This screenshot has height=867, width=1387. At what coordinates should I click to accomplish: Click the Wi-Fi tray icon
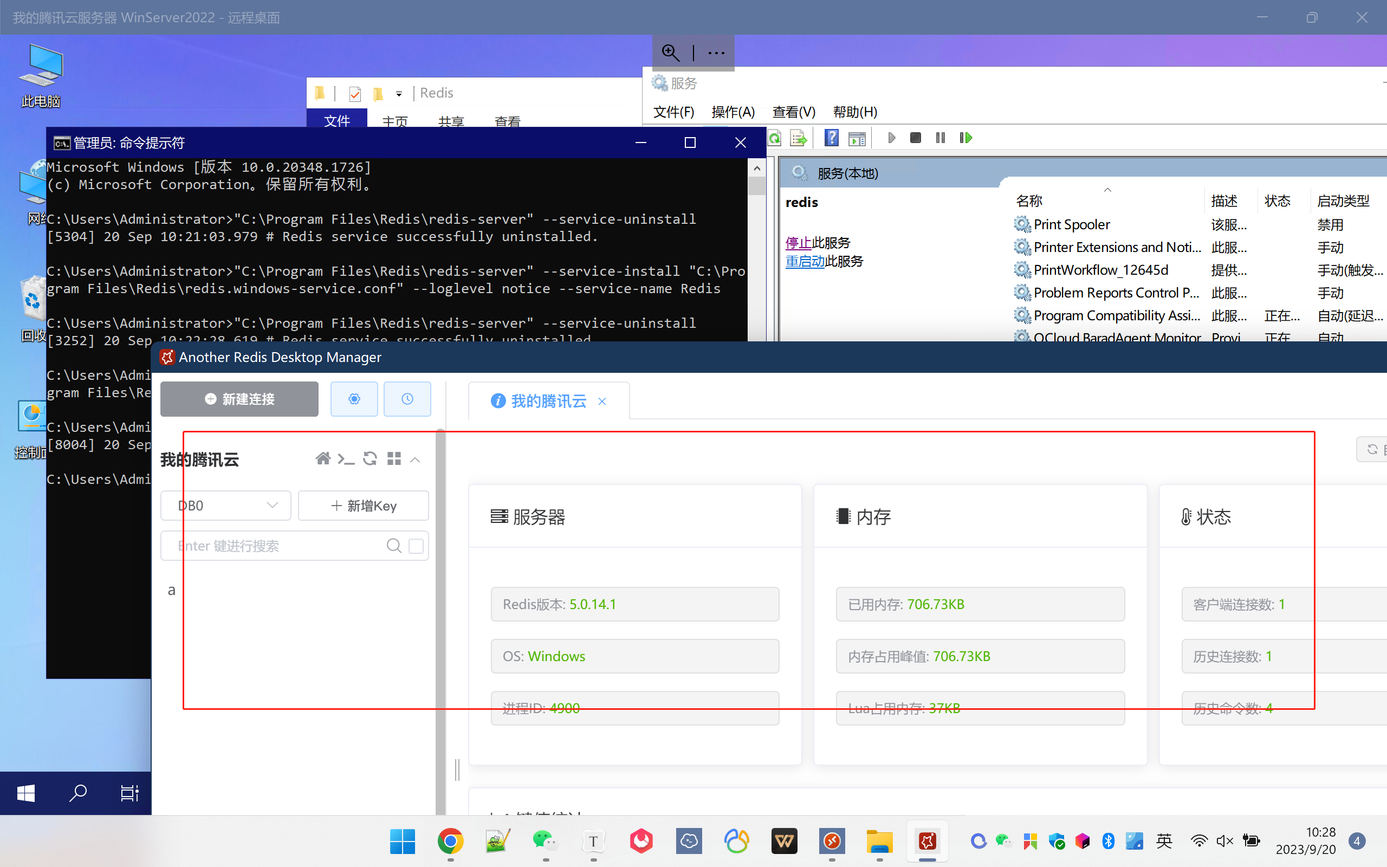1199,841
